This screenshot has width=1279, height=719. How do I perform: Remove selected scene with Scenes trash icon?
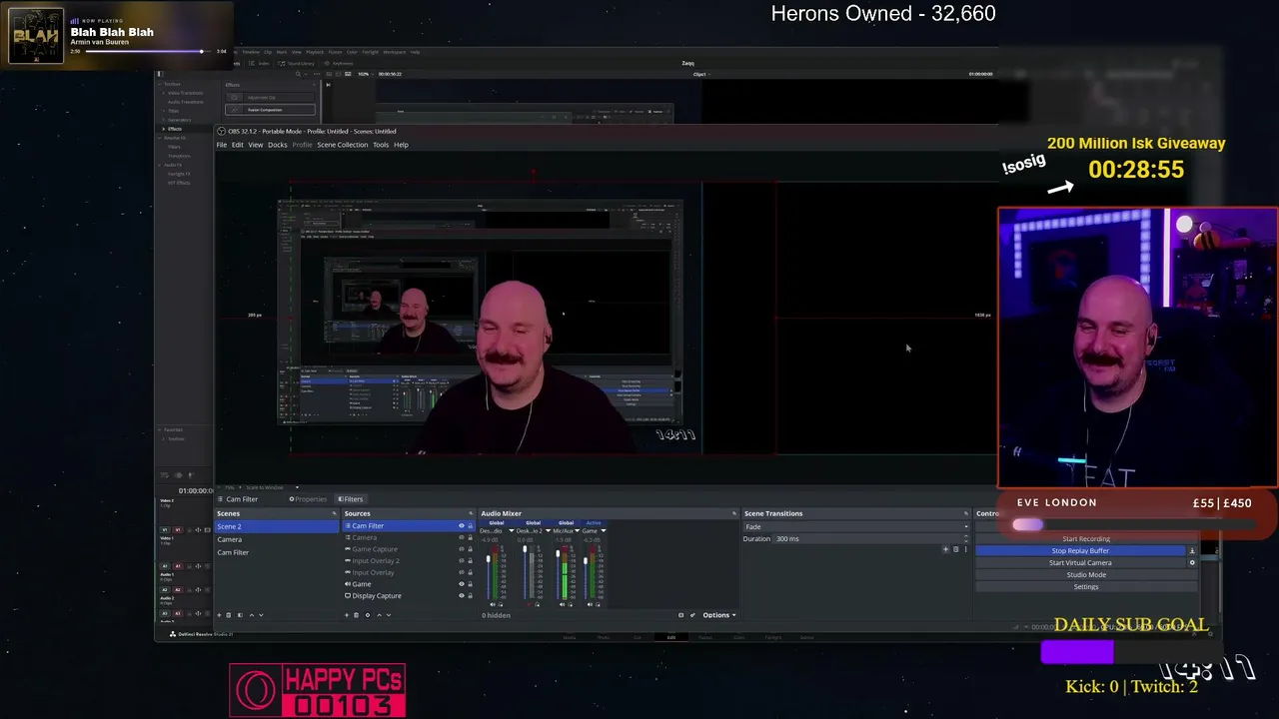point(229,615)
